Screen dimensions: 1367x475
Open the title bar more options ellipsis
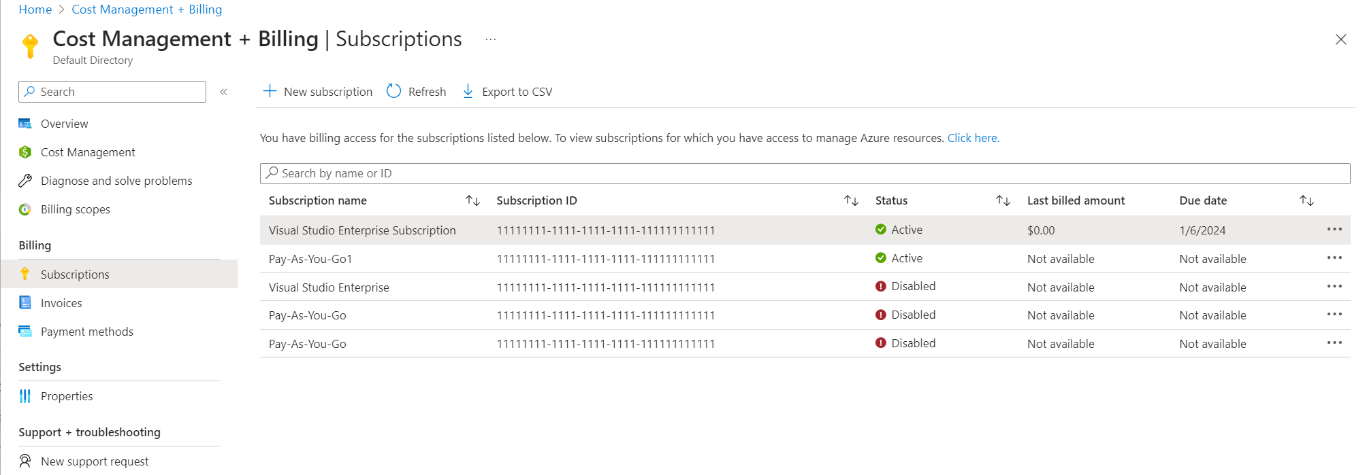(x=490, y=39)
